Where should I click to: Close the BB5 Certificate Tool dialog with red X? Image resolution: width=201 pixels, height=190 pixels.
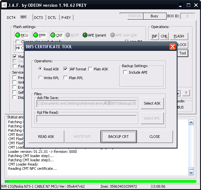[x=172, y=46]
